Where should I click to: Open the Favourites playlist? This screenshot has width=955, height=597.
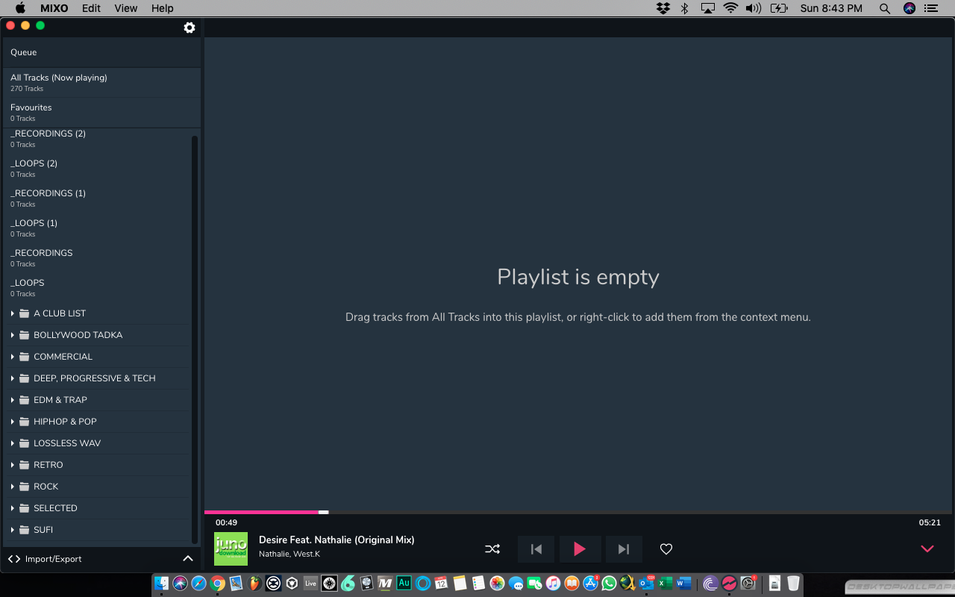pos(31,112)
